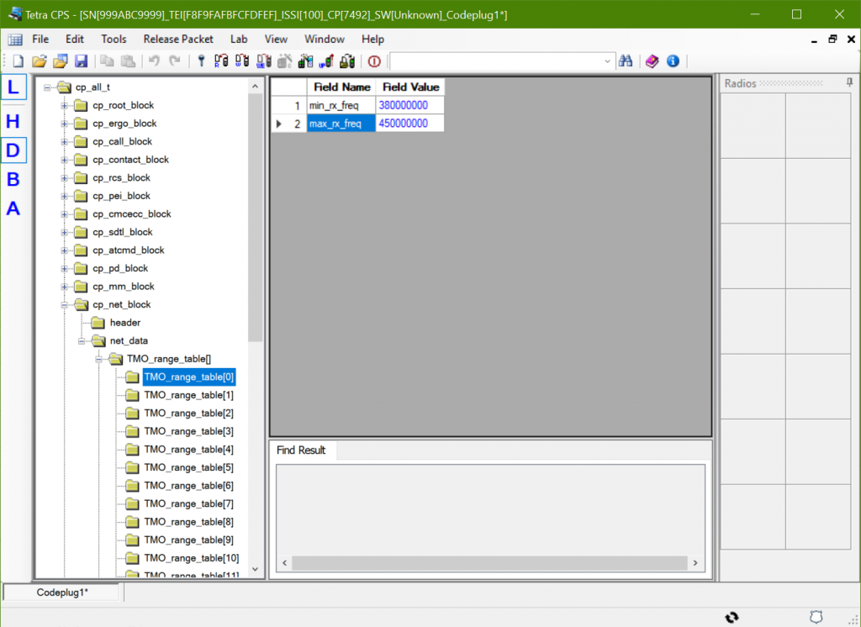Click the blue info About icon
861x627 pixels.
[x=673, y=61]
